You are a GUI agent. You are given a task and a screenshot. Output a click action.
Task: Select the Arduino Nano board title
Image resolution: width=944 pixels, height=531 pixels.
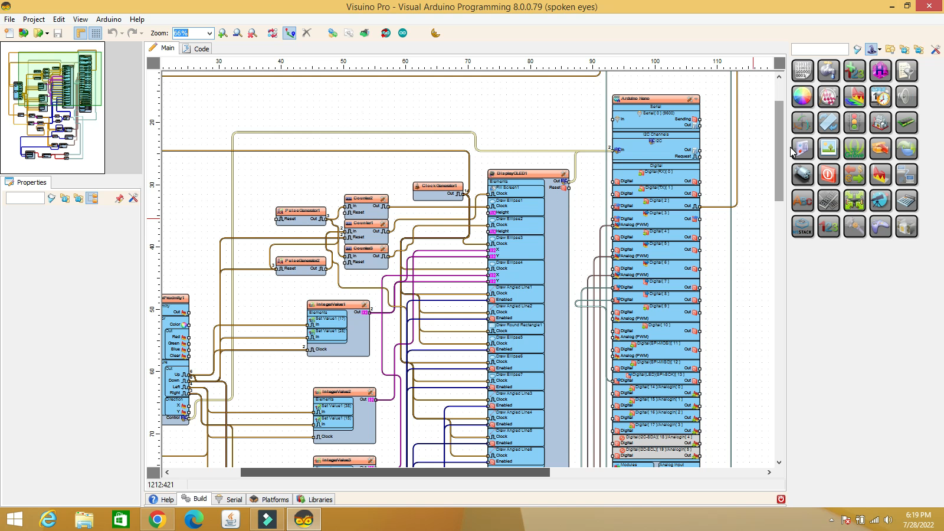coord(635,99)
